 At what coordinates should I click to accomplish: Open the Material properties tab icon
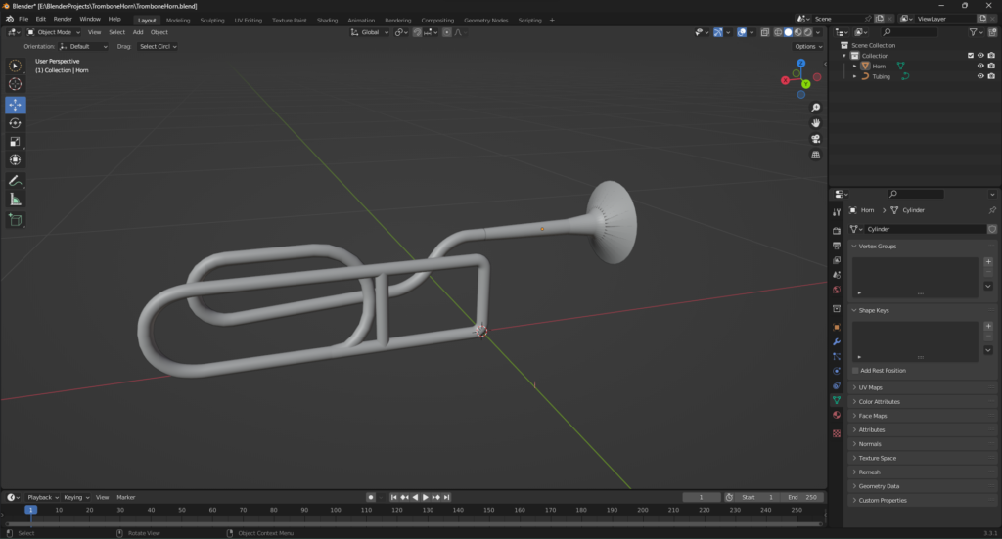click(x=836, y=415)
